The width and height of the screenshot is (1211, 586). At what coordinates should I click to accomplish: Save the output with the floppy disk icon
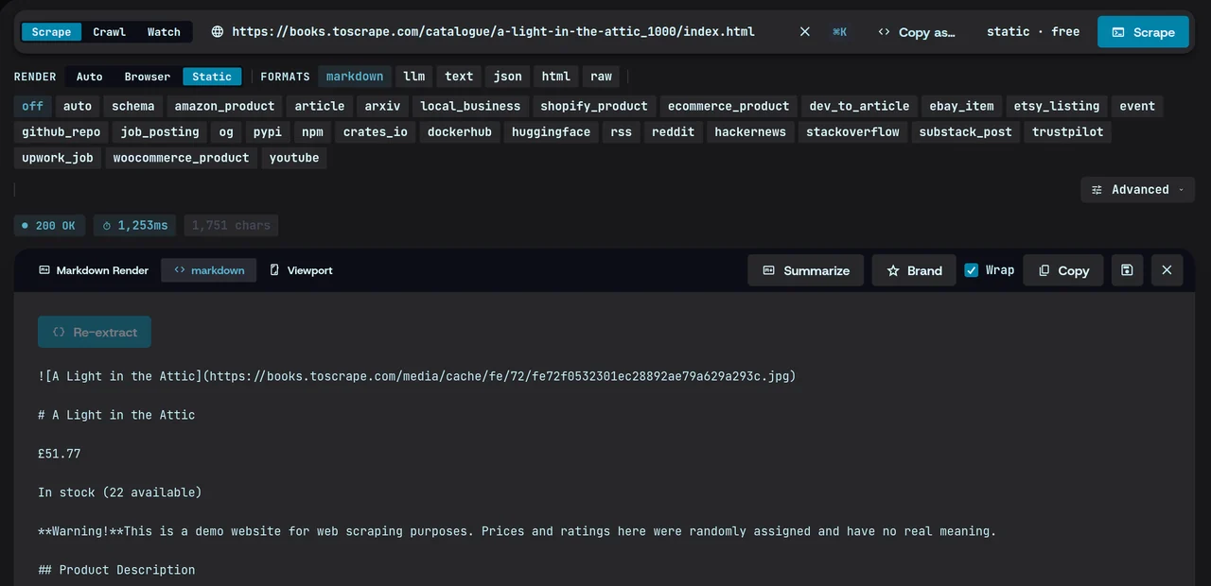(1127, 270)
